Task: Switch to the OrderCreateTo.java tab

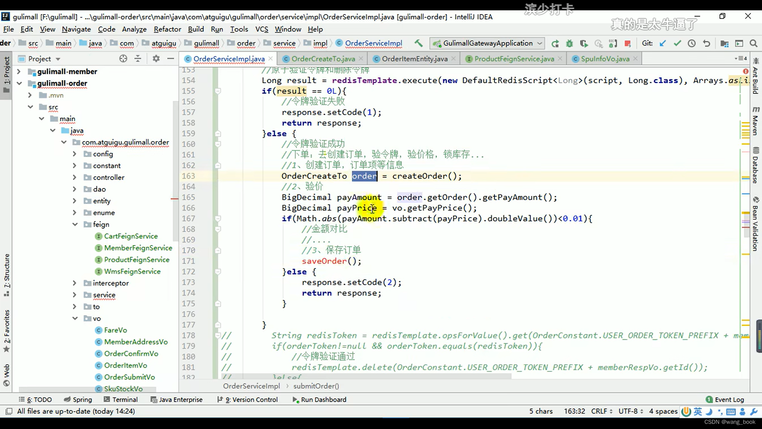Action: tap(323, 59)
